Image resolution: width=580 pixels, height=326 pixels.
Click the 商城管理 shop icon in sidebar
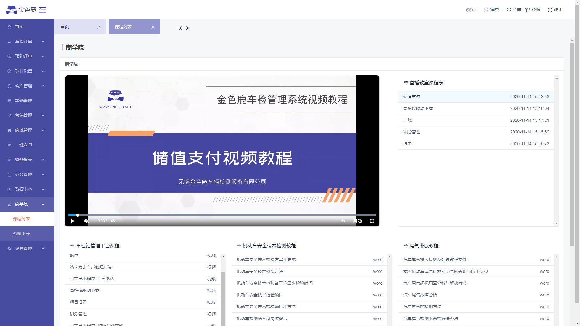pos(9,130)
